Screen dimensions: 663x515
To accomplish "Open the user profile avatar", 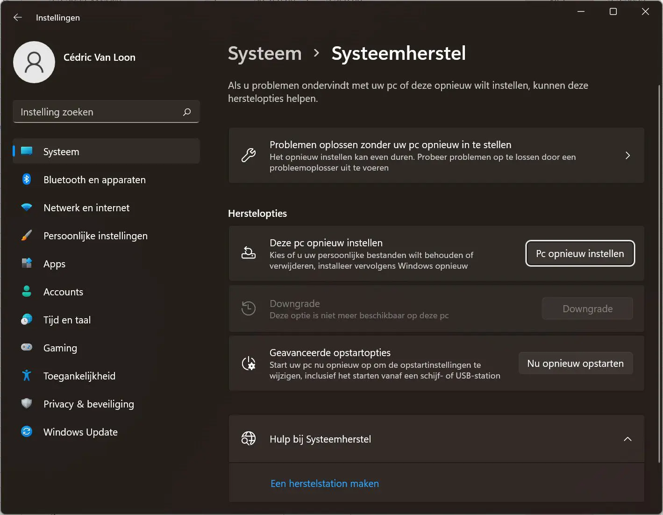I will pyautogui.click(x=34, y=62).
